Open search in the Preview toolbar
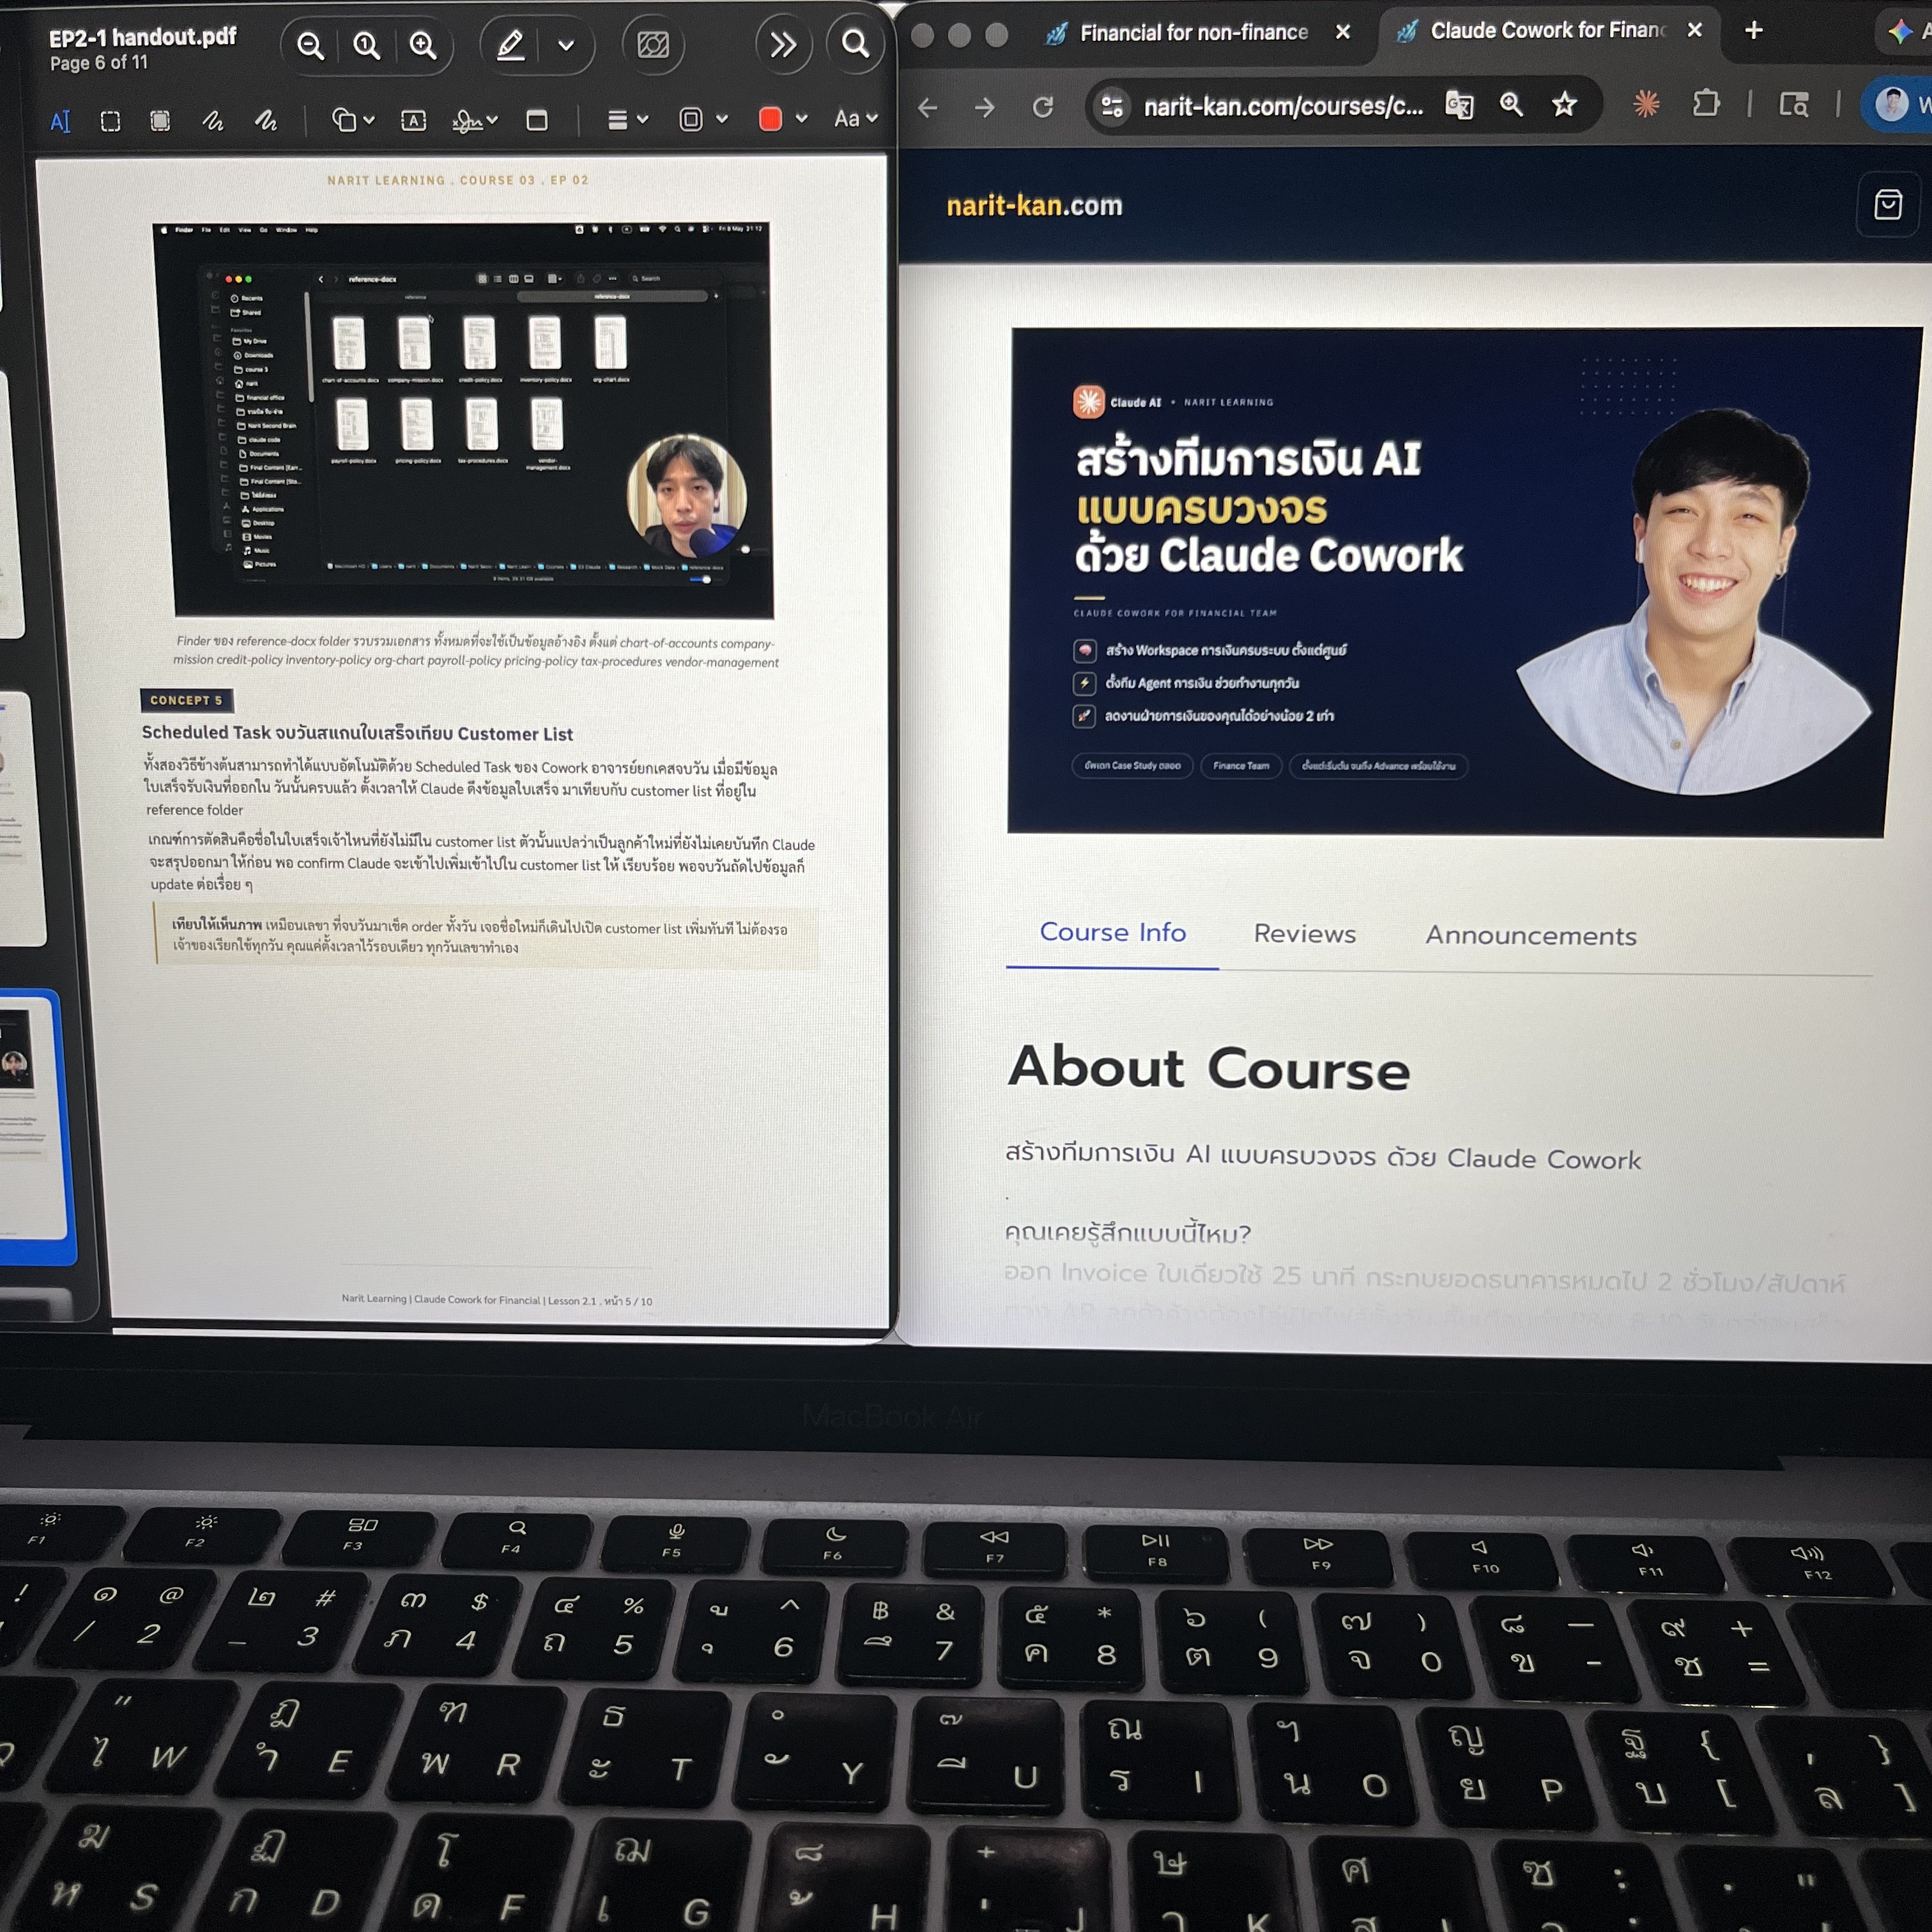1932x1932 pixels. pyautogui.click(x=855, y=44)
